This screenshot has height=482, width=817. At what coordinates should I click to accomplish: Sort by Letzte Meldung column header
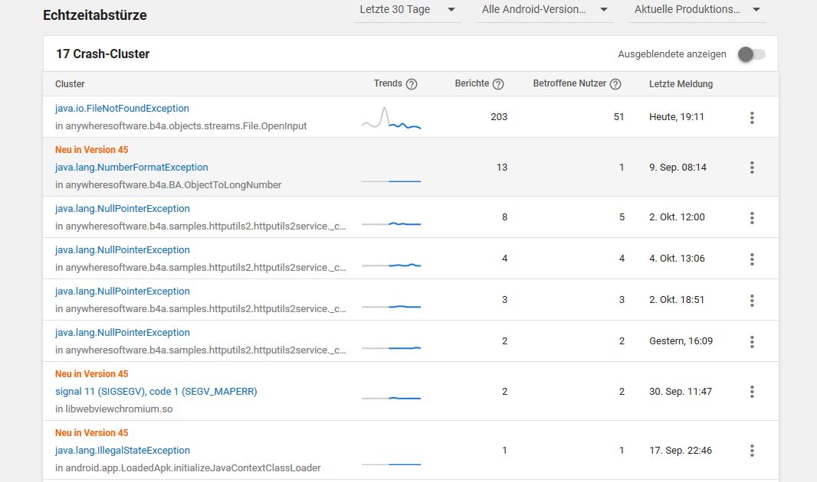[681, 84]
